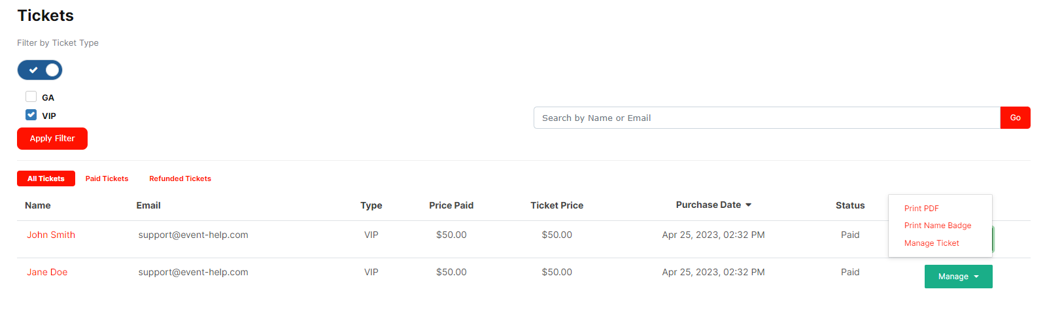Viewport: 1045px width, 321px height.
Task: Choose Print Name Badge option
Action: point(937,226)
